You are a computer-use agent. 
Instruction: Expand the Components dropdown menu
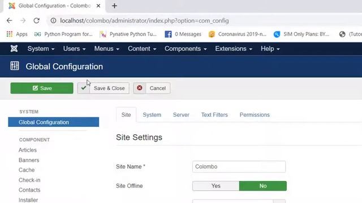[x=186, y=48]
